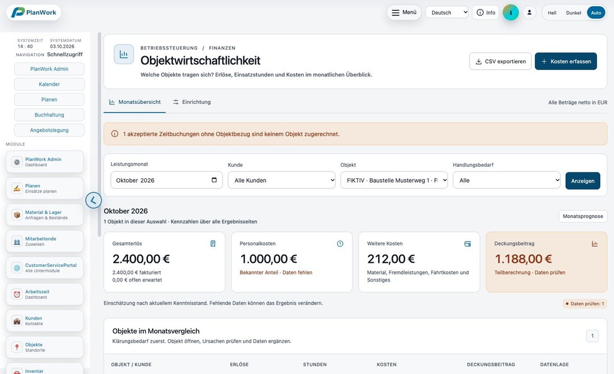Click the chart icon on Deckungsbeitrag card

(x=595, y=243)
